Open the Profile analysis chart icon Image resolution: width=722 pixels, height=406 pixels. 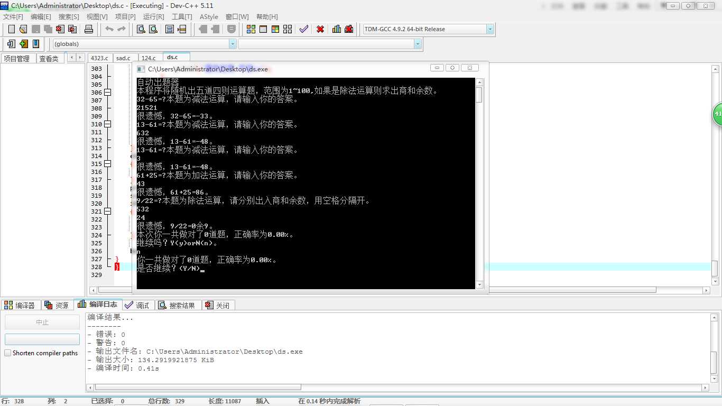tap(337, 29)
